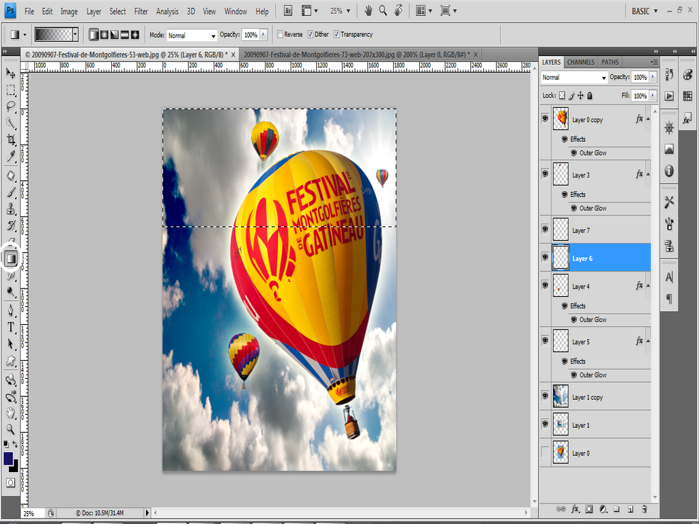Switch to the Channels tab
Screen dimensions: 699x524
[580, 62]
